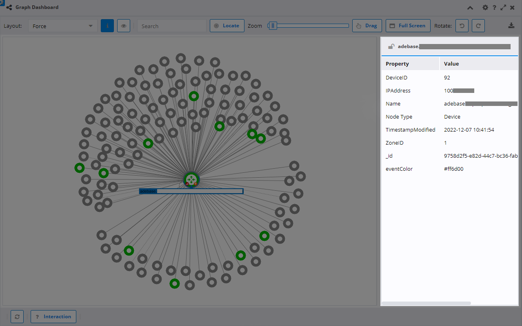Click the Locate button
Image resolution: width=522 pixels, height=326 pixels.
(227, 26)
